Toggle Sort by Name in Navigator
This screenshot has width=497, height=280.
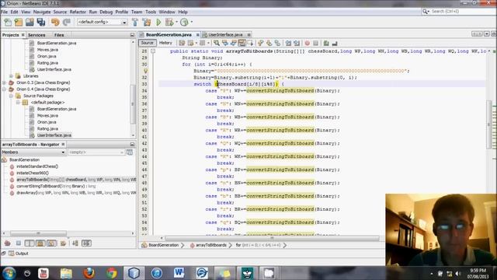click(x=75, y=243)
